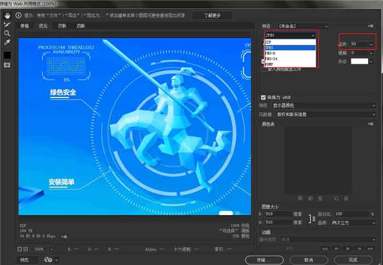Open the download speed preview menu icon

coord(64,237)
